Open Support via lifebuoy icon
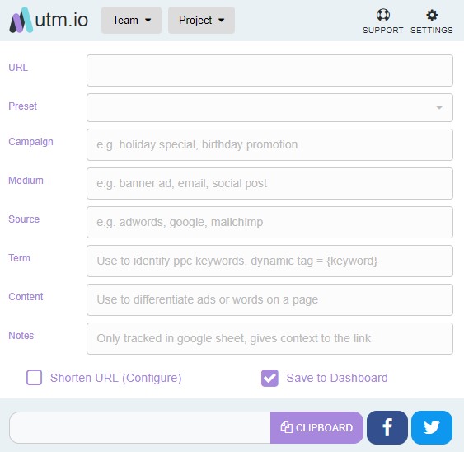Screen dimensions: 464x452 pos(383,15)
